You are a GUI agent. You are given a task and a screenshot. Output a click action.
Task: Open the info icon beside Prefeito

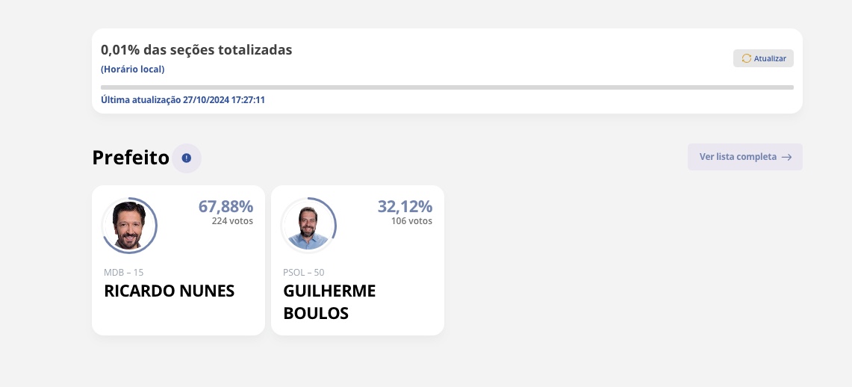[x=187, y=158]
